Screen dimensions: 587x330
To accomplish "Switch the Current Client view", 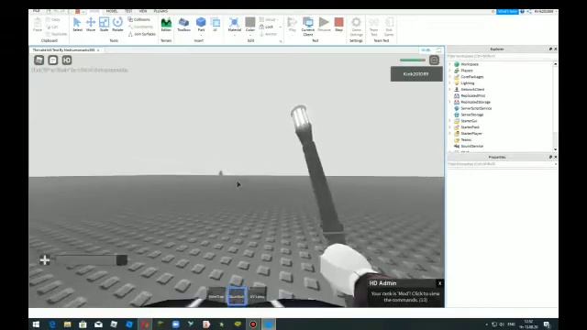I will click(x=308, y=27).
